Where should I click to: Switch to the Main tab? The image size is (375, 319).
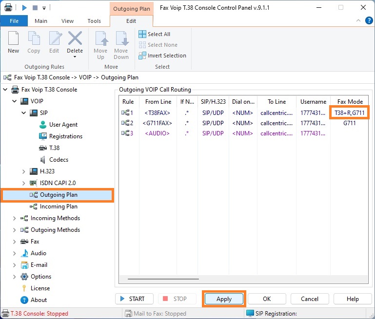[x=41, y=21]
